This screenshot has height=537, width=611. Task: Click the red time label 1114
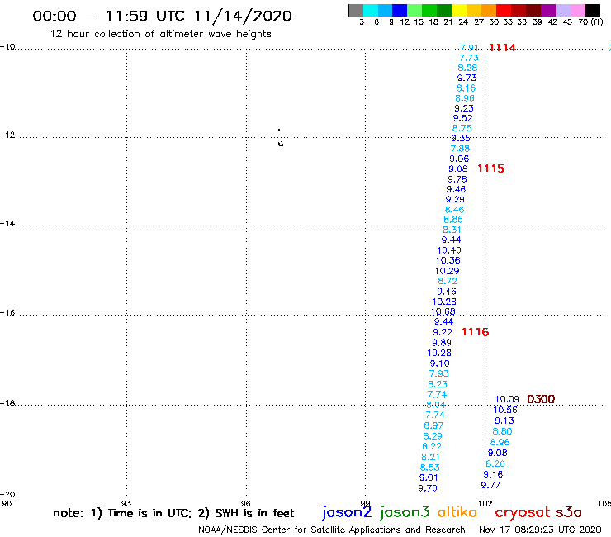[x=502, y=48]
